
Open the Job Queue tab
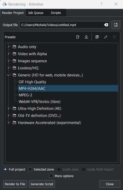tap(36, 13)
